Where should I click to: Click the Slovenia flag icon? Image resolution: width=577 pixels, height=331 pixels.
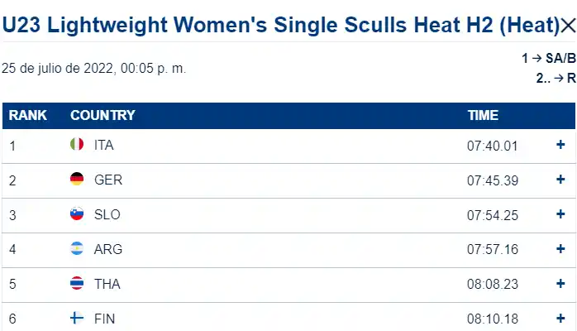click(77, 214)
